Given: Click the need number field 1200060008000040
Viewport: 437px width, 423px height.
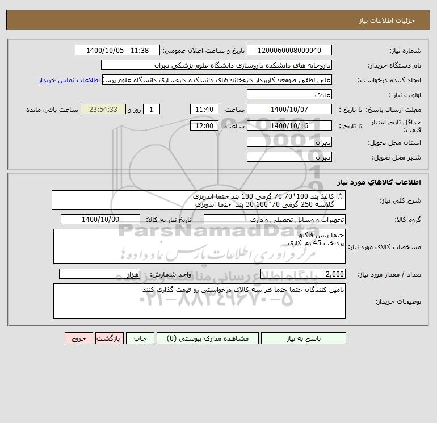Looking at the screenshot, I should [x=289, y=50].
